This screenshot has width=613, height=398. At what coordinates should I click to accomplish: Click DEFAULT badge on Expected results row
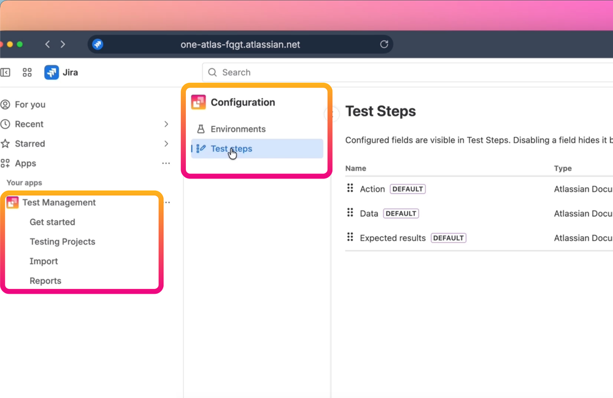pyautogui.click(x=449, y=238)
